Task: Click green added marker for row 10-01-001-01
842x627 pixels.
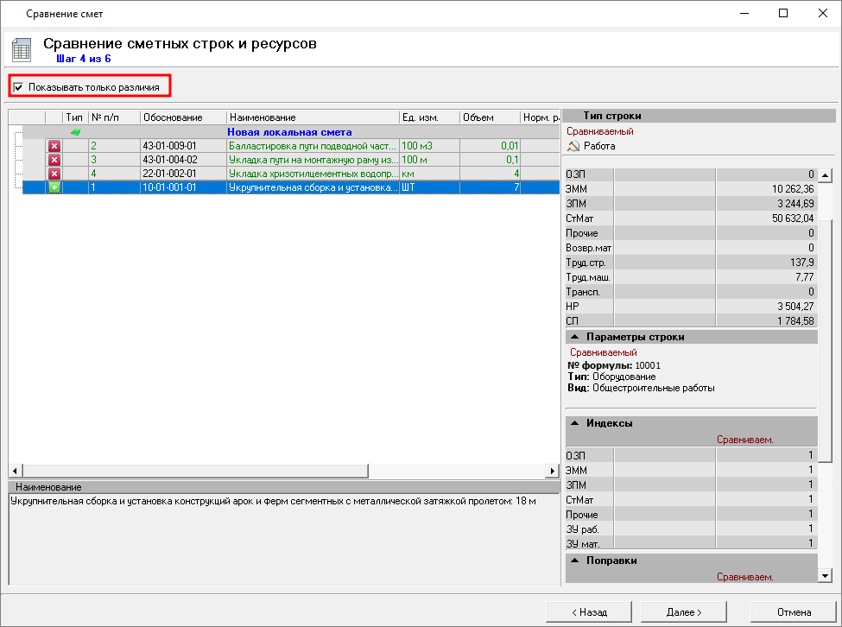Action: click(54, 187)
